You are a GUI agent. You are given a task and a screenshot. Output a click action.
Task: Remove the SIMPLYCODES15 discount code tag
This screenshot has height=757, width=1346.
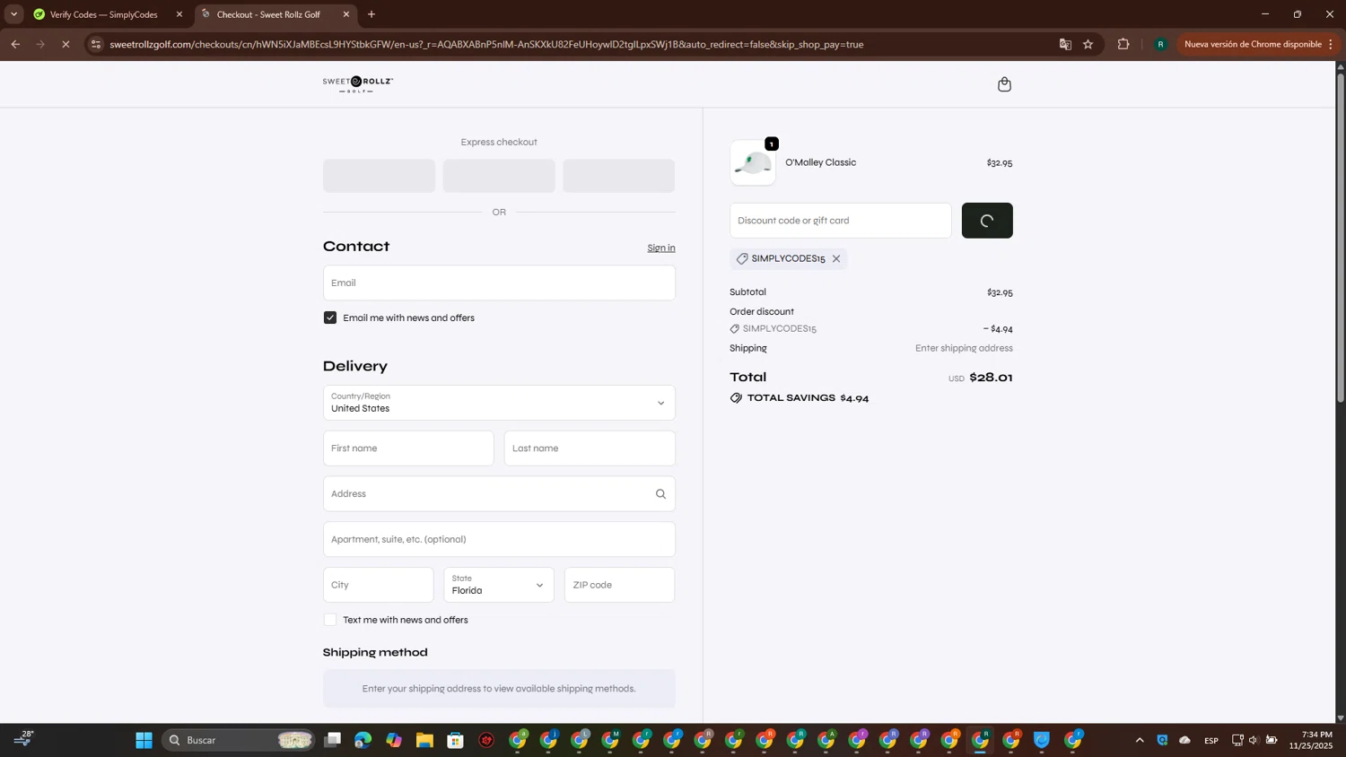836,258
